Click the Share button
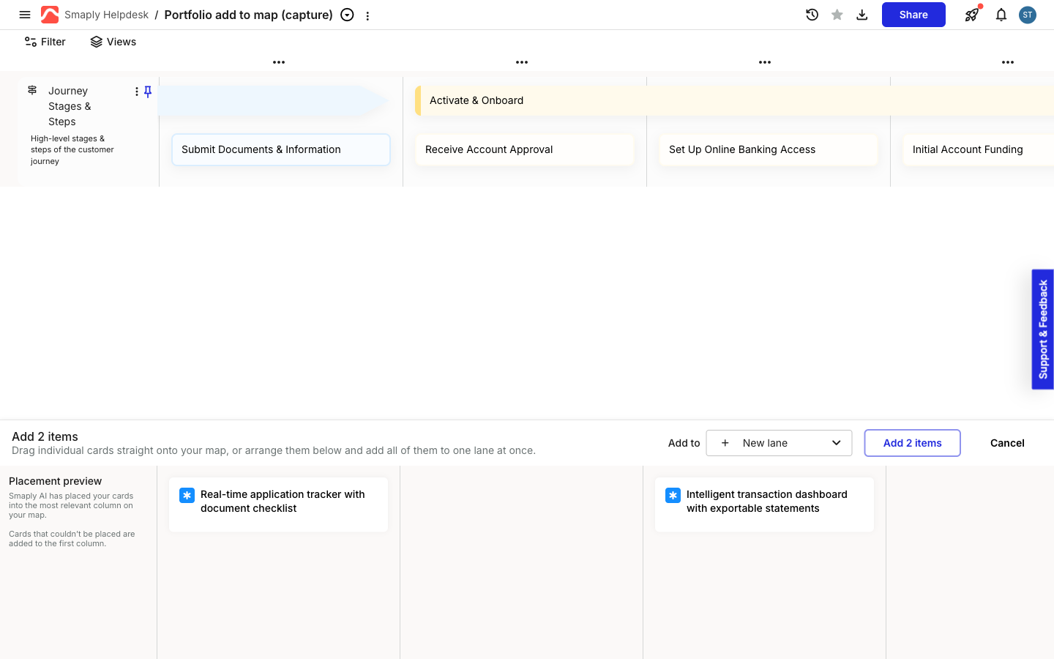This screenshot has height=659, width=1054. [913, 15]
